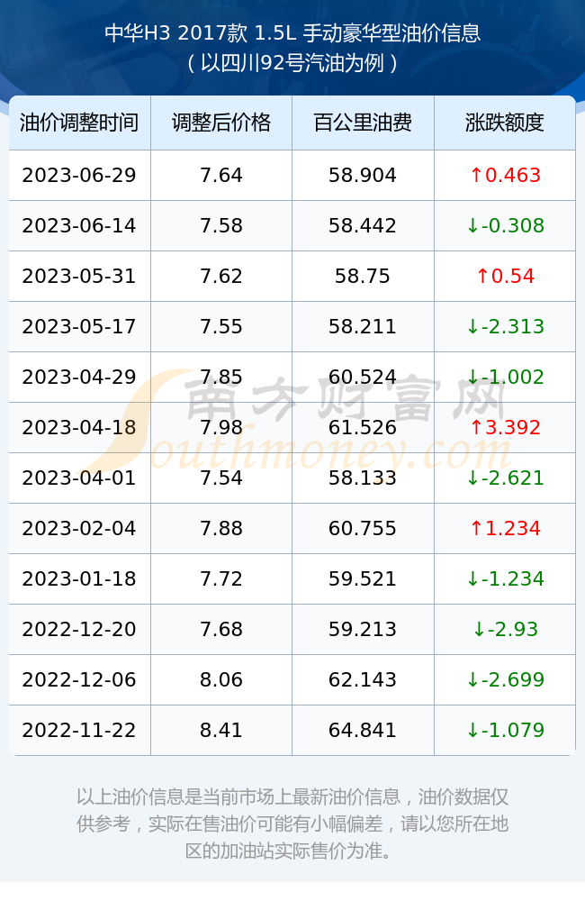The width and height of the screenshot is (585, 901).
Task: Select the subtitle 以四川92号汽油为例
Action: [x=292, y=63]
